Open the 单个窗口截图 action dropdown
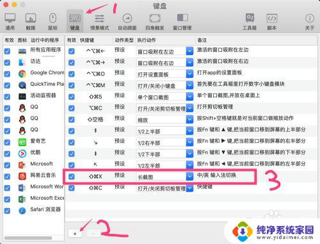The width and height of the screenshot is (320, 244). [189, 97]
